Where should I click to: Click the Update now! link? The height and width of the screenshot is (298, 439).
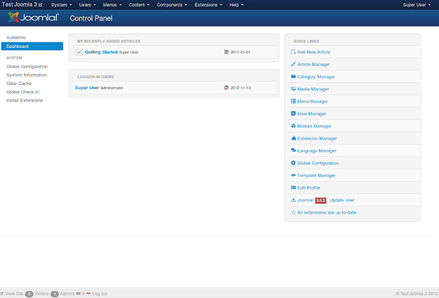coord(342,200)
